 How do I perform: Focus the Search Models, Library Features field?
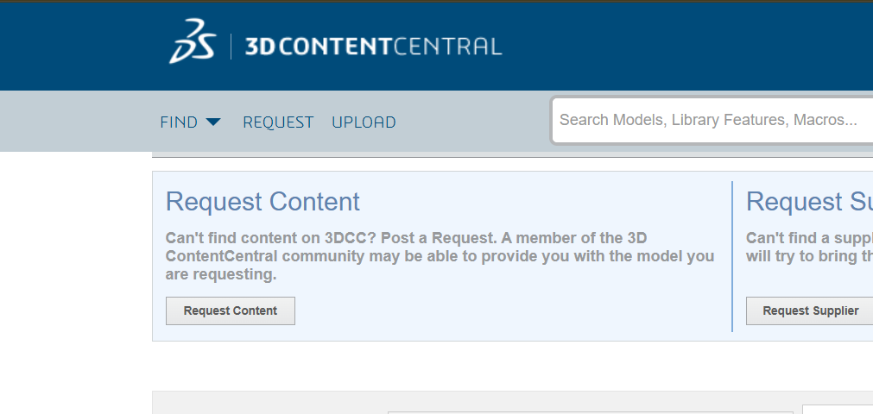pyautogui.click(x=708, y=121)
